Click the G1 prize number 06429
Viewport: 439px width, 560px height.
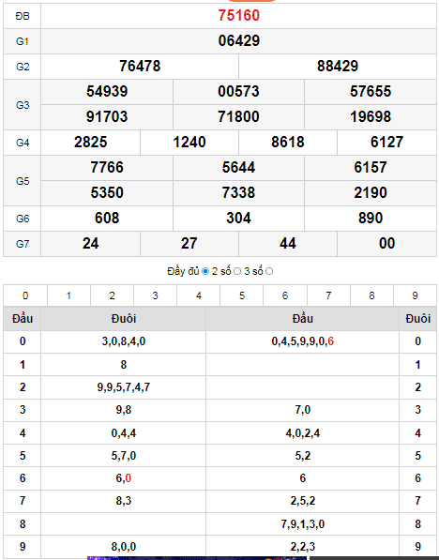tap(238, 40)
